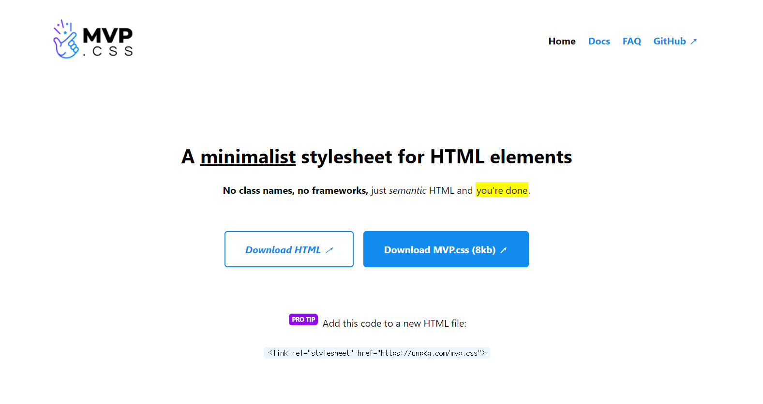Click "Add this code to a new HTML file" text

pyautogui.click(x=394, y=323)
